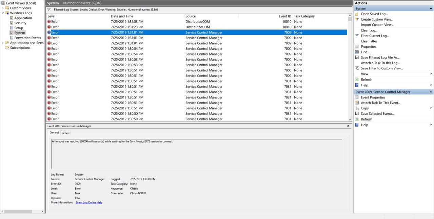Click the Event Properties icon
Viewport: 434px width, 219px height.
click(x=357, y=97)
